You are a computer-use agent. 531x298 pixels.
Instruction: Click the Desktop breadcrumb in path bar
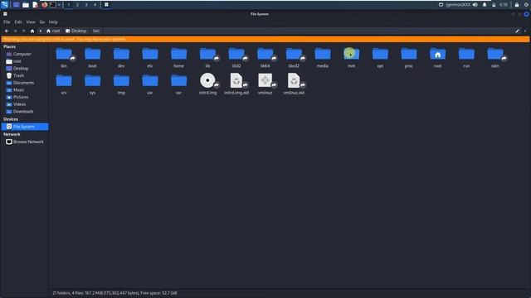coord(76,31)
